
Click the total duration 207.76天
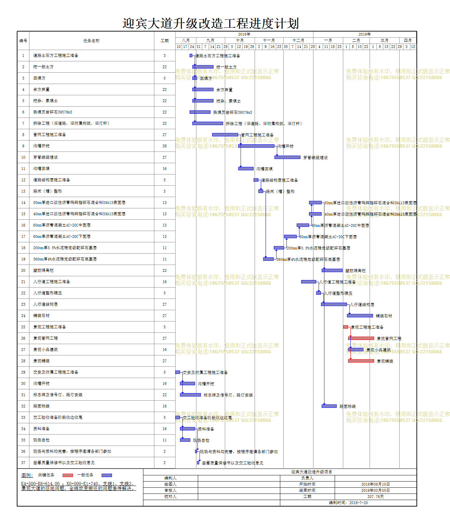tap(376, 497)
